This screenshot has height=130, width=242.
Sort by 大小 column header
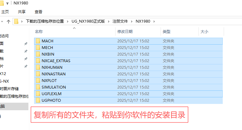click(204, 32)
